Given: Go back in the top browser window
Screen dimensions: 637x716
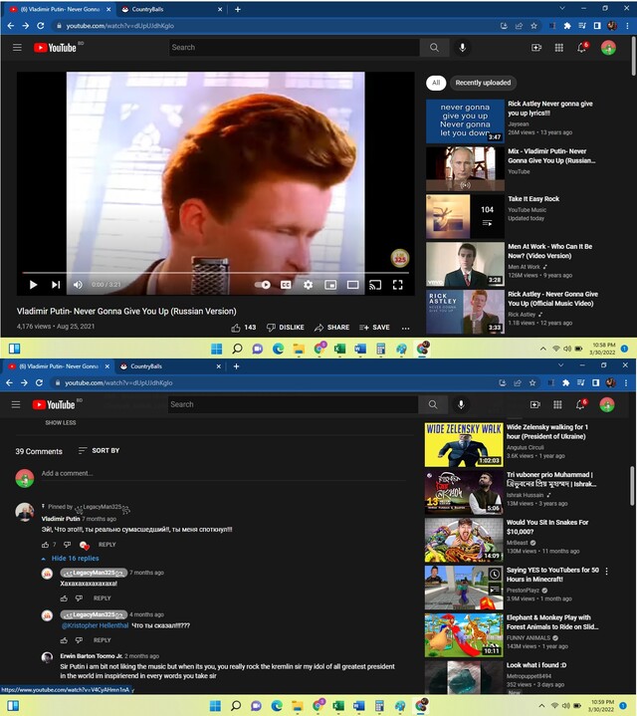Looking at the screenshot, I should coord(11,26).
